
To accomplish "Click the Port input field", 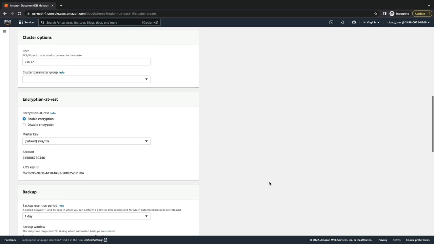I will click(x=86, y=62).
